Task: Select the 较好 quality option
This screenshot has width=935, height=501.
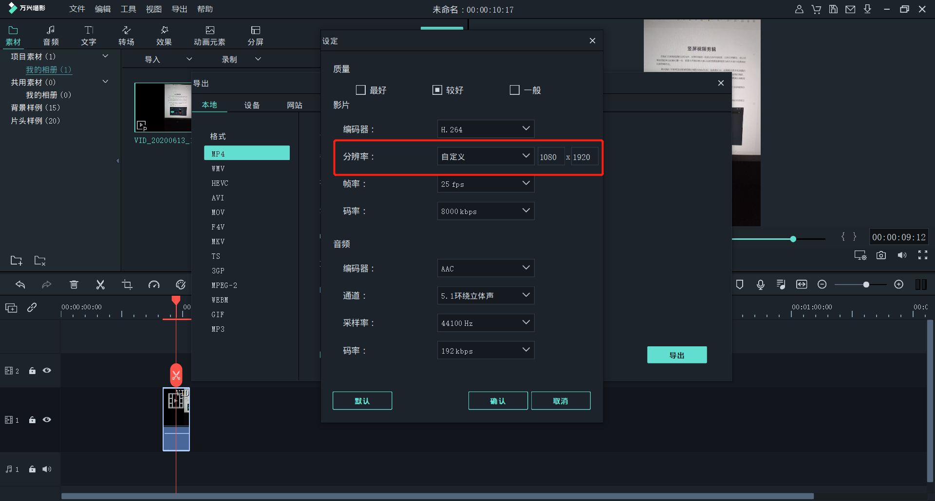Action: pos(437,90)
